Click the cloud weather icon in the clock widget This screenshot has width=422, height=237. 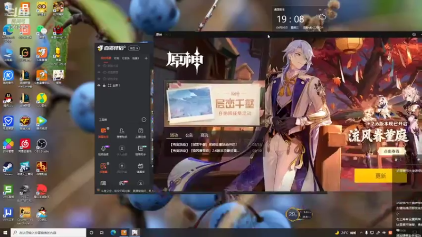322,17
